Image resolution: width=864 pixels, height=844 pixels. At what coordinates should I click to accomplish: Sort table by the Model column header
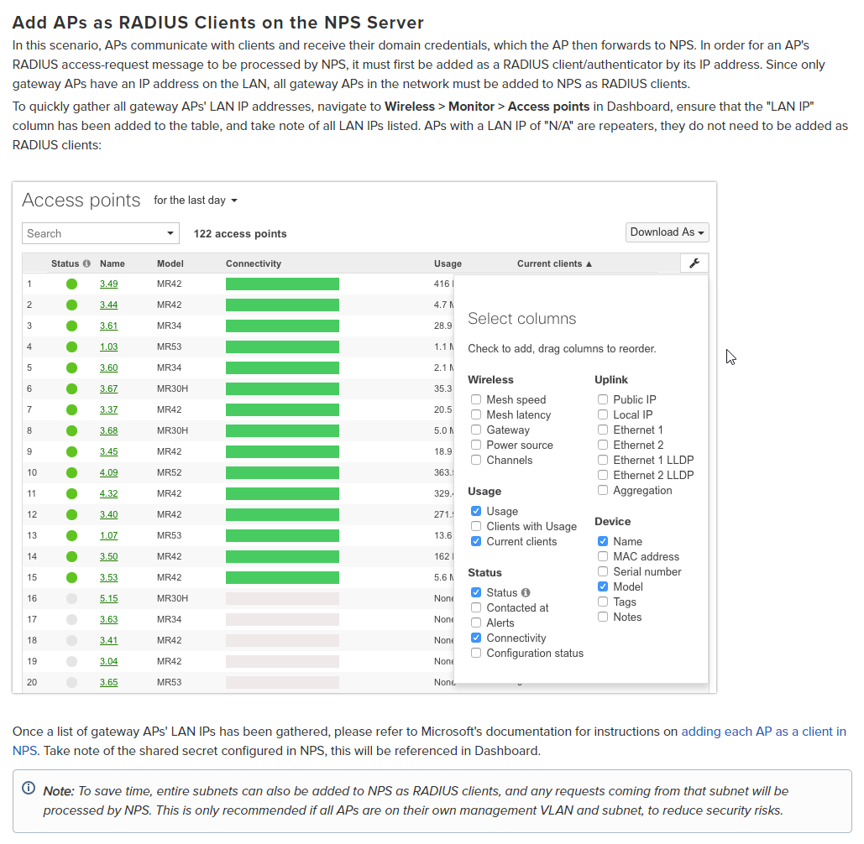tap(170, 263)
